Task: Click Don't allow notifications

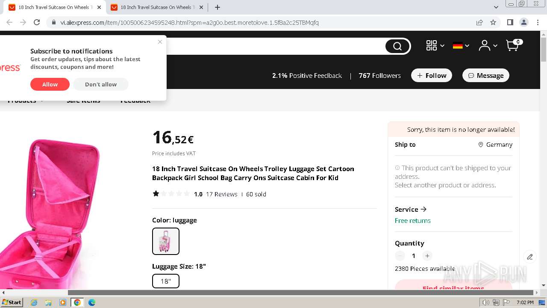Action: coord(101,84)
